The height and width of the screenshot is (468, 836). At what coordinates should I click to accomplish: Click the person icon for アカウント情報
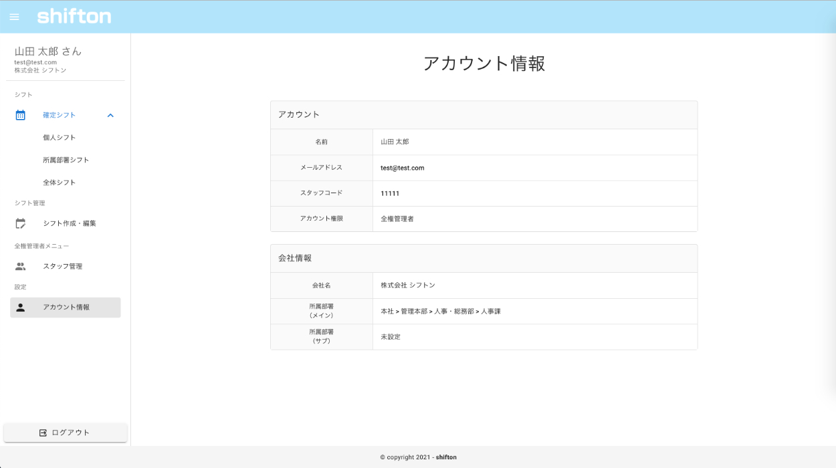21,308
